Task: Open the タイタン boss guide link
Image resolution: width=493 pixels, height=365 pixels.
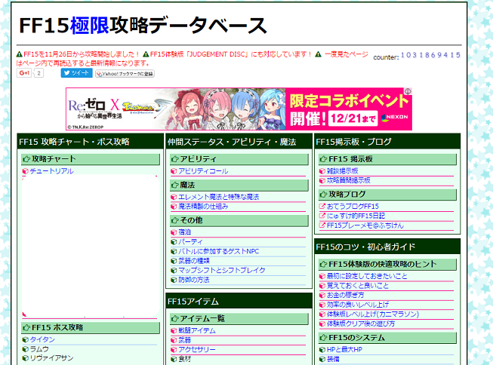Action: 42,339
